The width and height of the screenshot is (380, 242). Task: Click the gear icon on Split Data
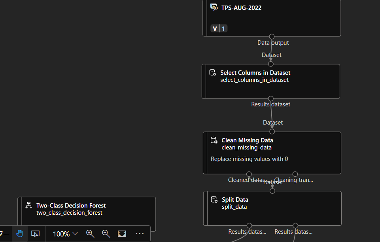pos(214,199)
